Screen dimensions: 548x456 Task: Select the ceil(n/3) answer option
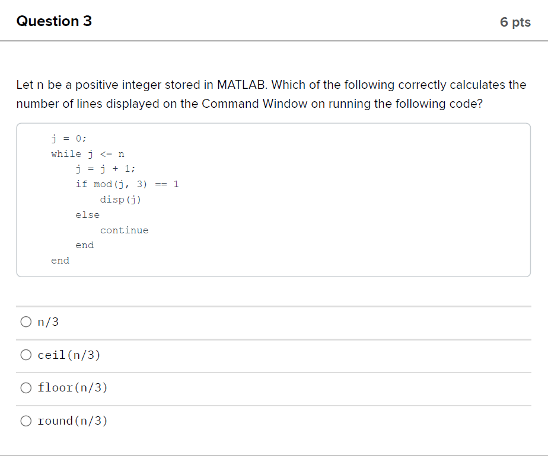(69, 355)
